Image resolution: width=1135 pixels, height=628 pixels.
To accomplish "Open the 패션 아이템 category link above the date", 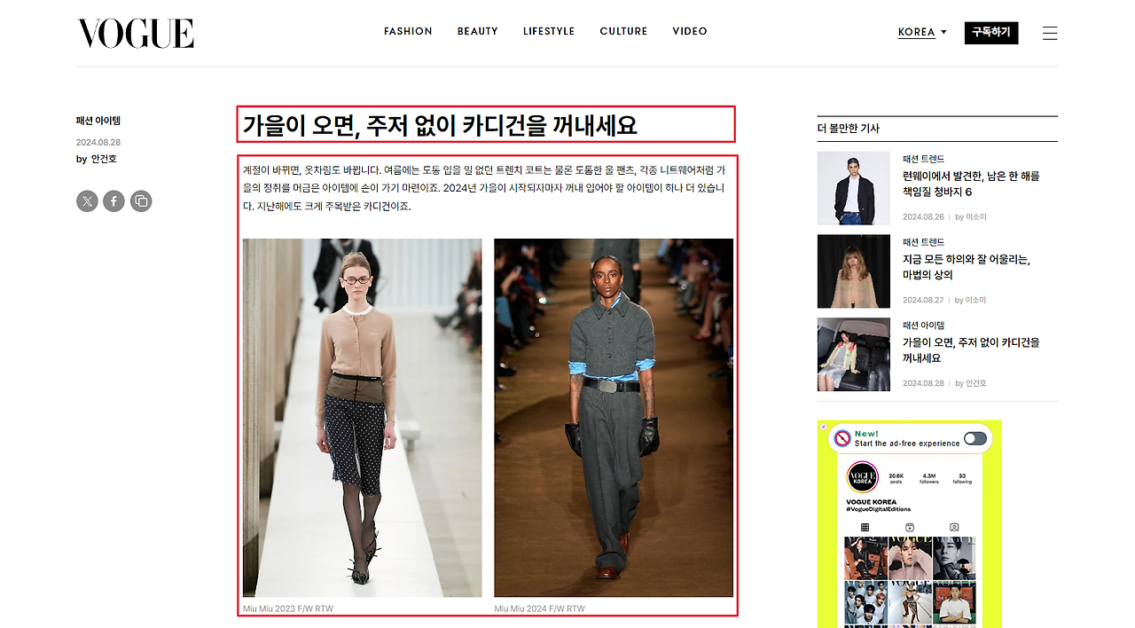I will [x=98, y=121].
